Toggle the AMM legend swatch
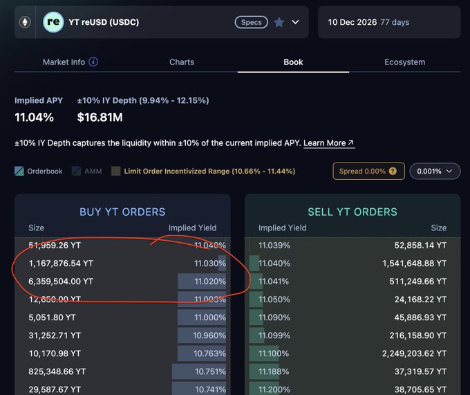Screen dimensions: 470x395 (x=77, y=171)
